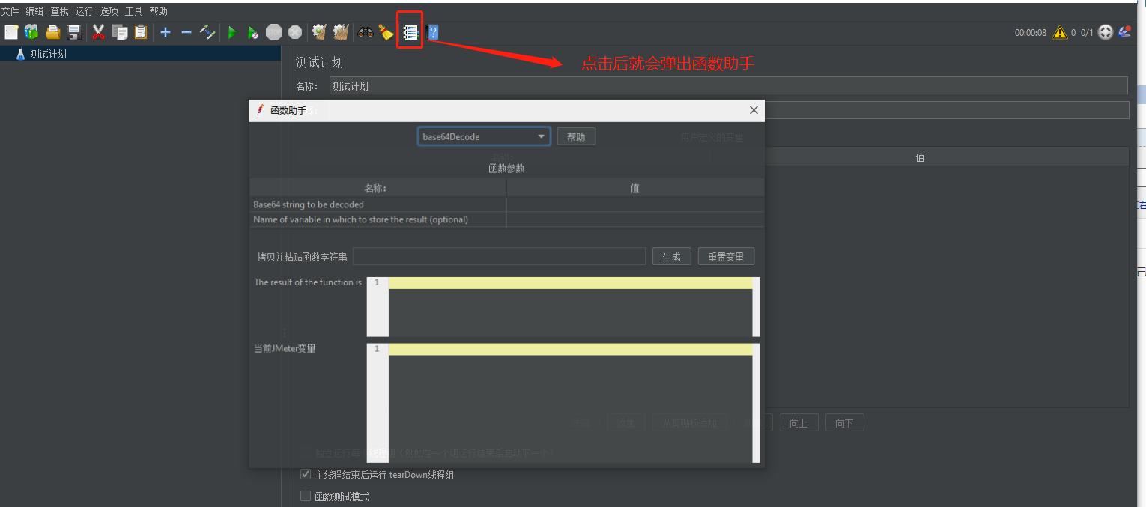The width and height of the screenshot is (1146, 507).
Task: Open the 文件 menu
Action: pos(10,11)
